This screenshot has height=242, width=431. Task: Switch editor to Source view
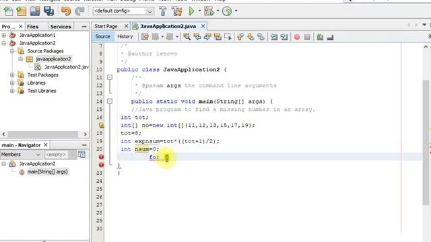tap(102, 36)
